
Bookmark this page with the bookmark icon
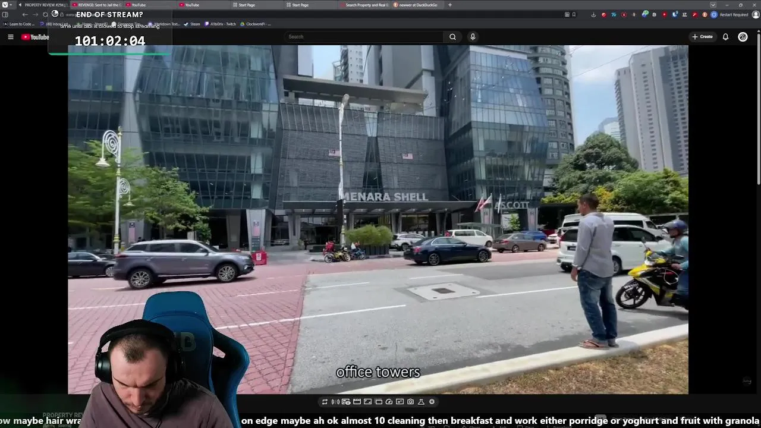tap(574, 14)
